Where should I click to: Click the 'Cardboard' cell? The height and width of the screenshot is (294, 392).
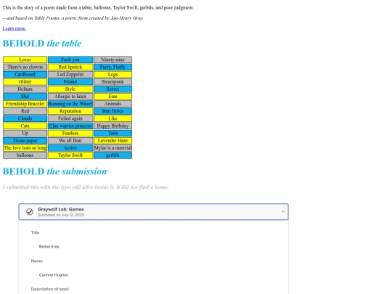(25, 74)
